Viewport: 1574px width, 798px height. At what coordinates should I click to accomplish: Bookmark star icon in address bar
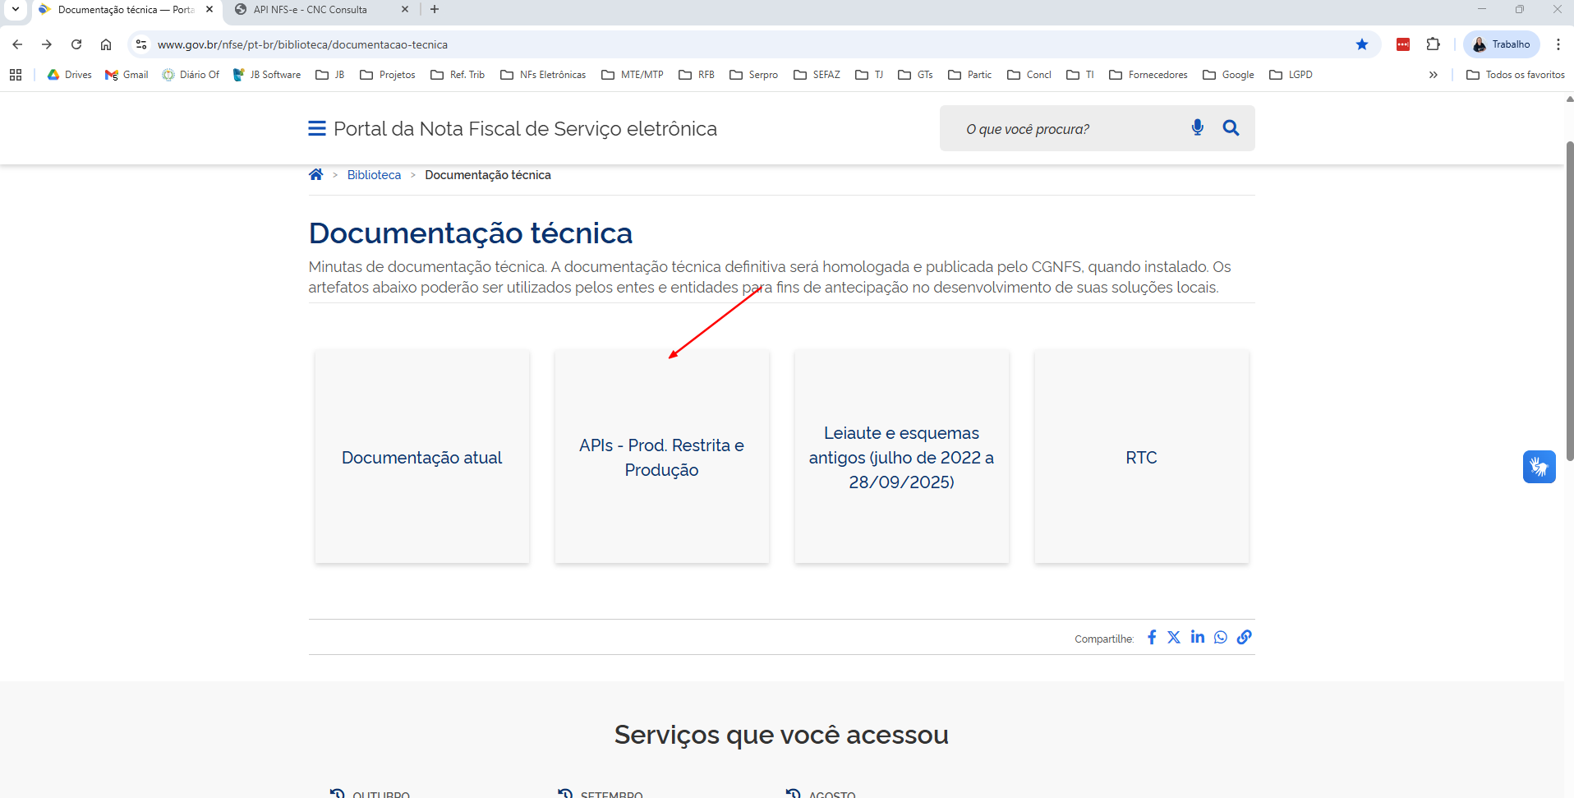[1362, 44]
